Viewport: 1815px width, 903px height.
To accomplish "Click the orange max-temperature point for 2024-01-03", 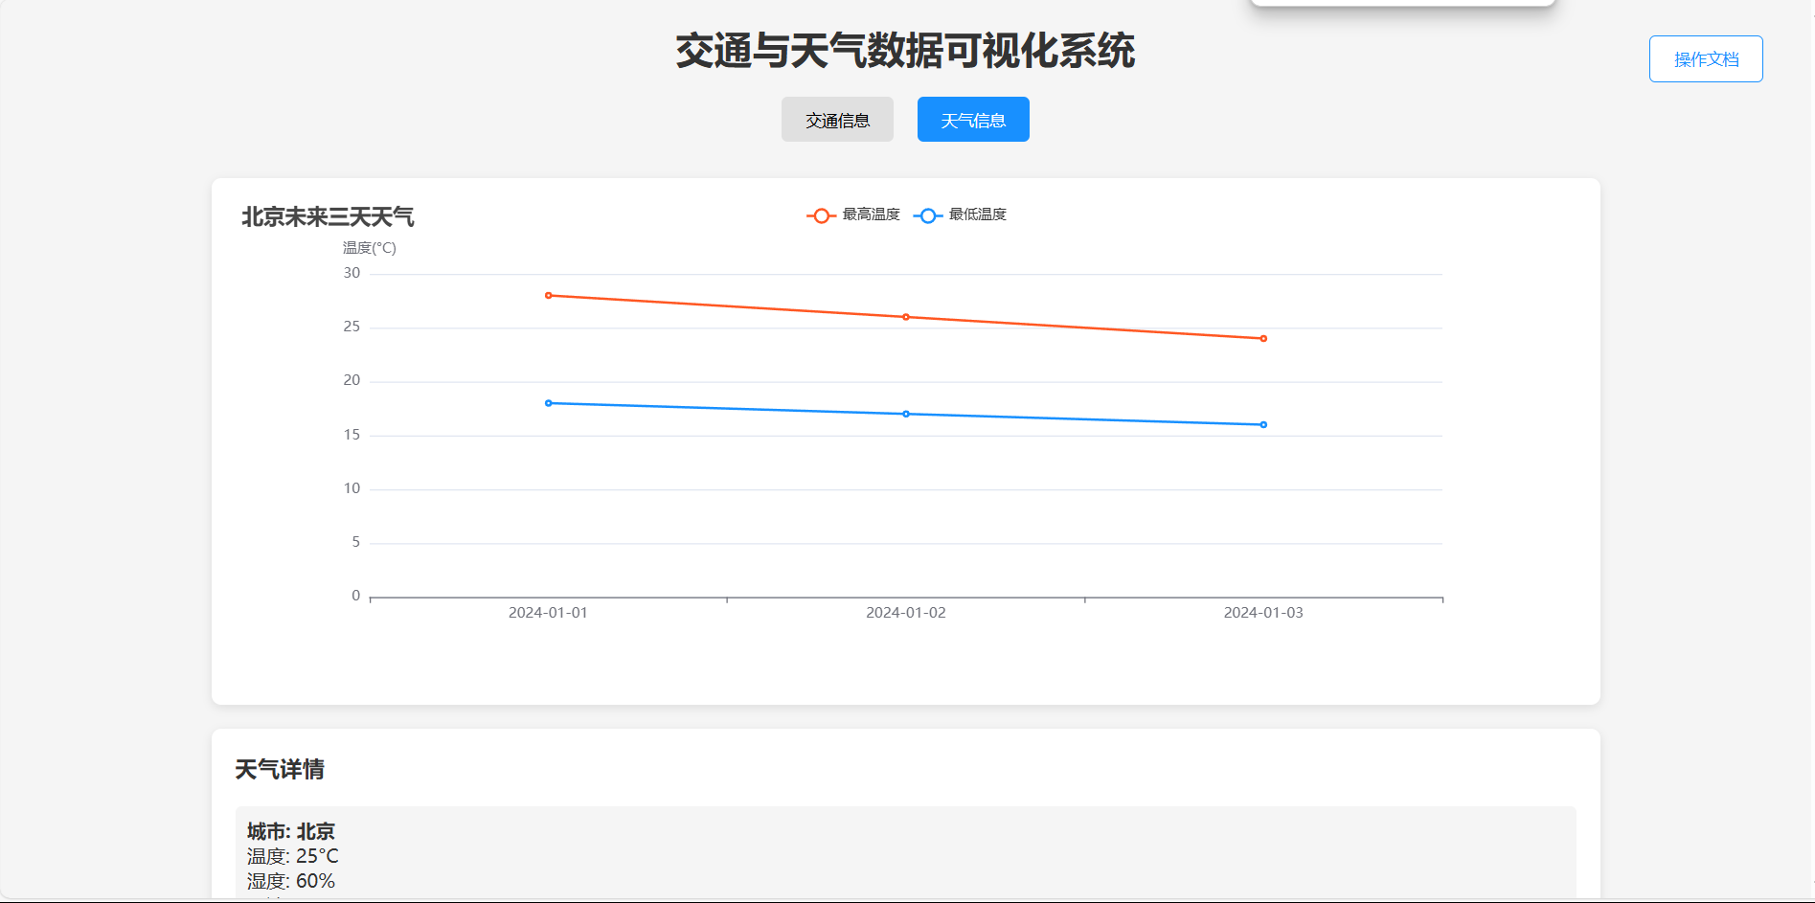I will tap(1263, 339).
